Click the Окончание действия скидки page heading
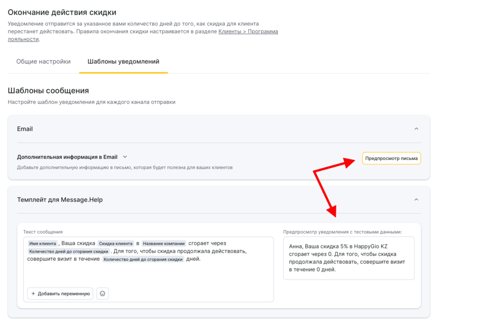Screen dimensions: 490x324 click(62, 12)
